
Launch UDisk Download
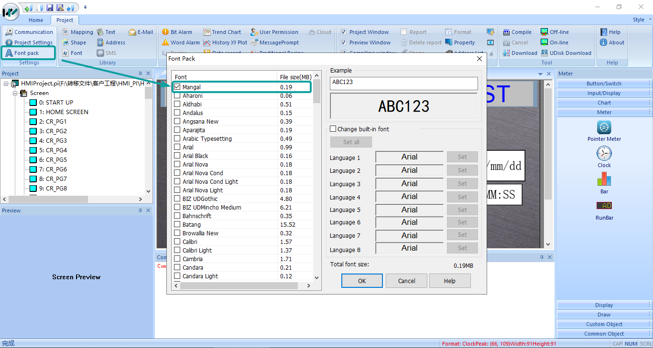[x=566, y=53]
